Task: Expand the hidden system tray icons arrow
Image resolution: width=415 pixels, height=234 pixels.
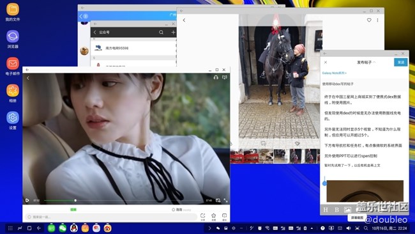Action: [x=312, y=228]
